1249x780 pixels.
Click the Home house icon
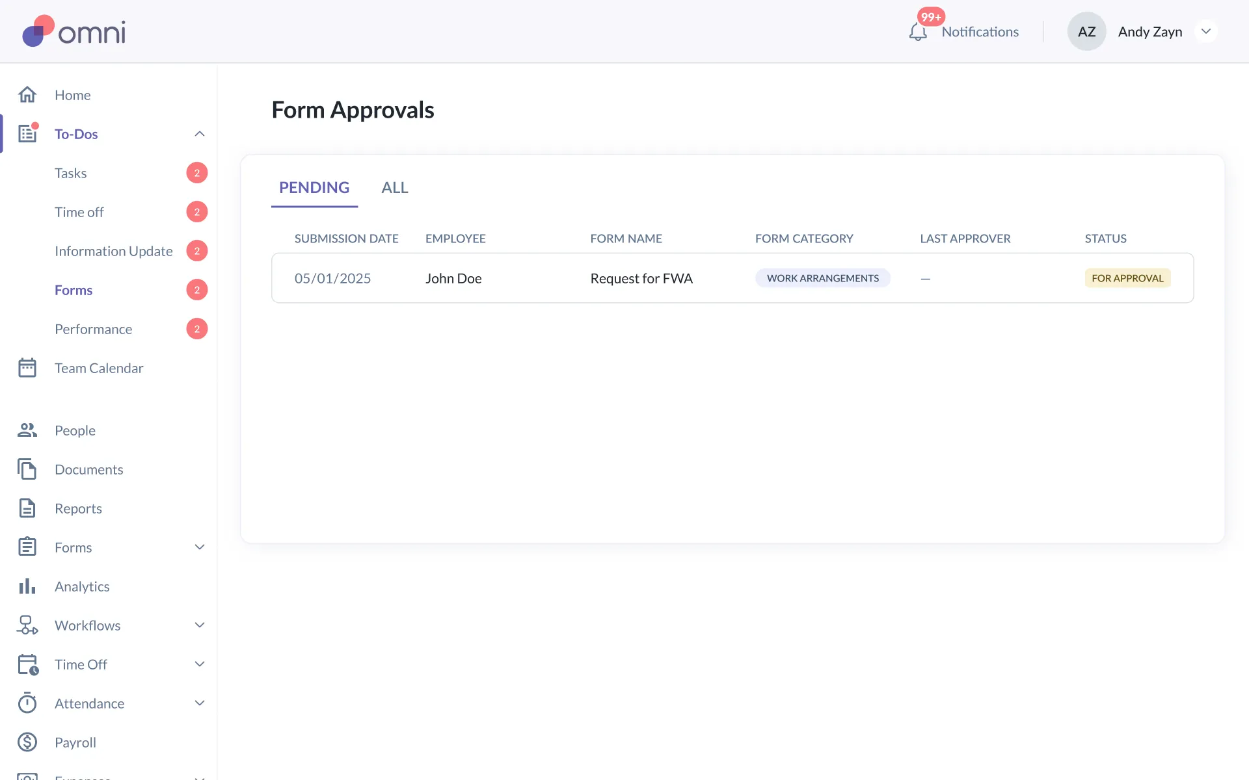27,95
